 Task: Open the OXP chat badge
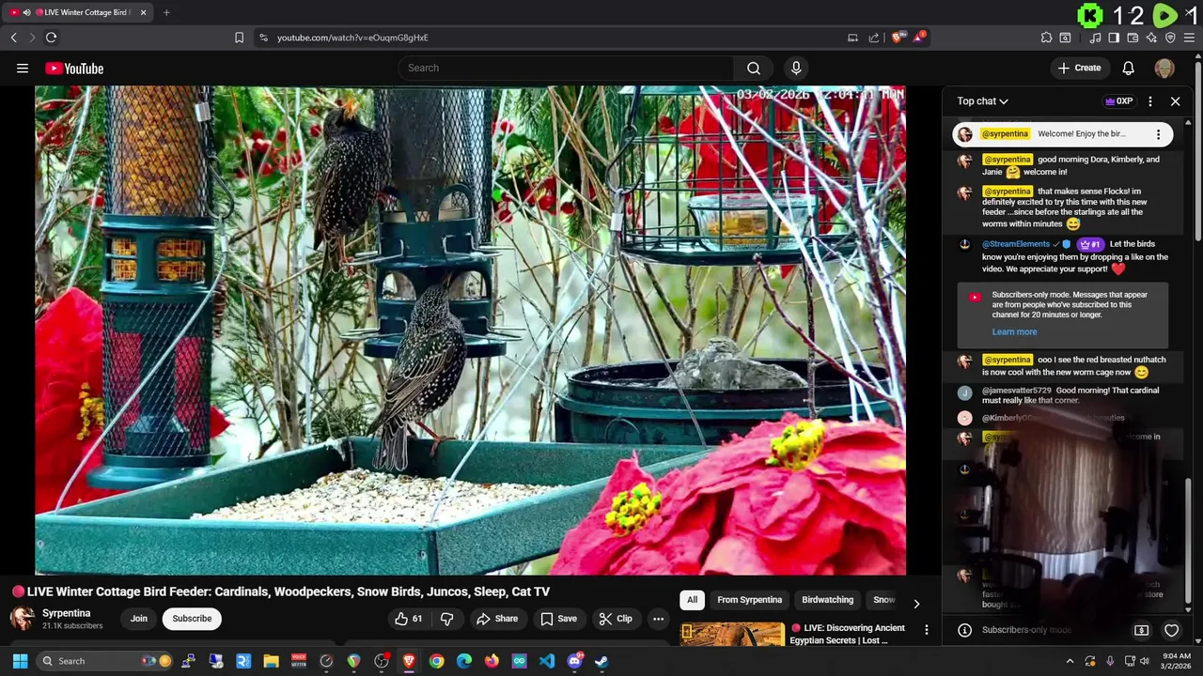[x=1118, y=101]
